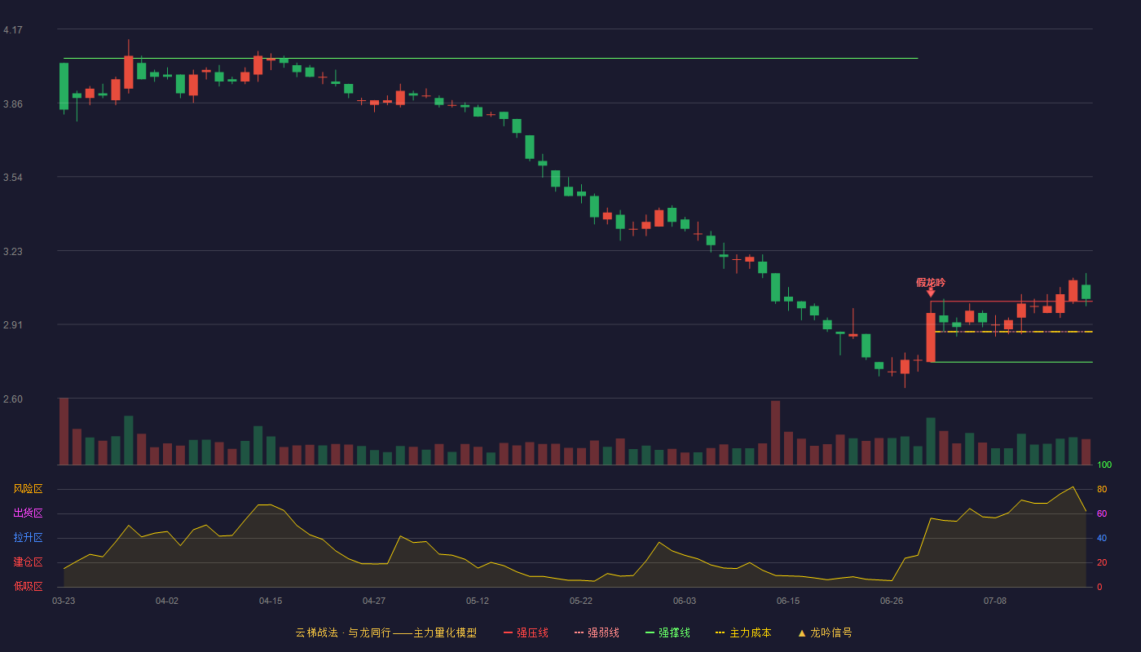
Task: Click the 龙吟信号 triangle legend icon
Action: coord(802,632)
